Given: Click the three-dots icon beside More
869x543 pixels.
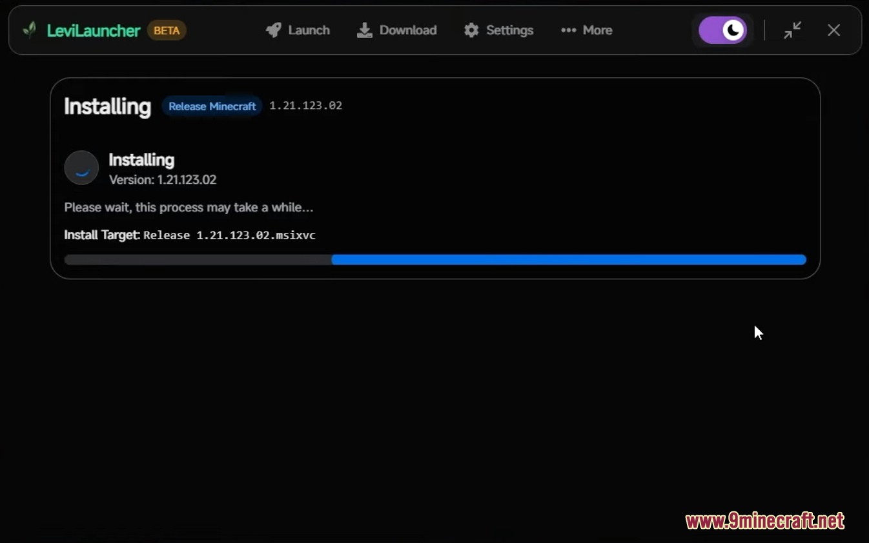Looking at the screenshot, I should 568,30.
